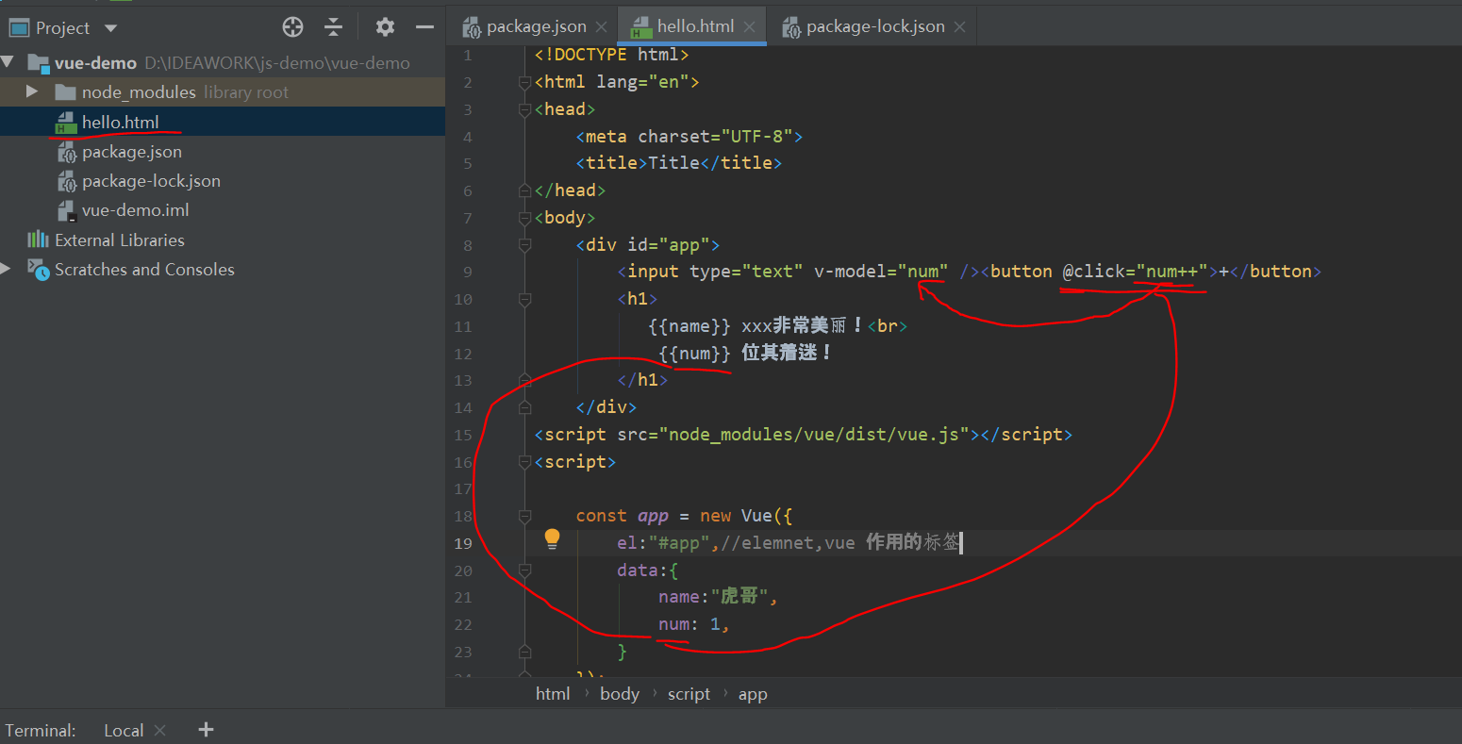
Task: Fold the head tag on line 3
Action: coord(525,109)
